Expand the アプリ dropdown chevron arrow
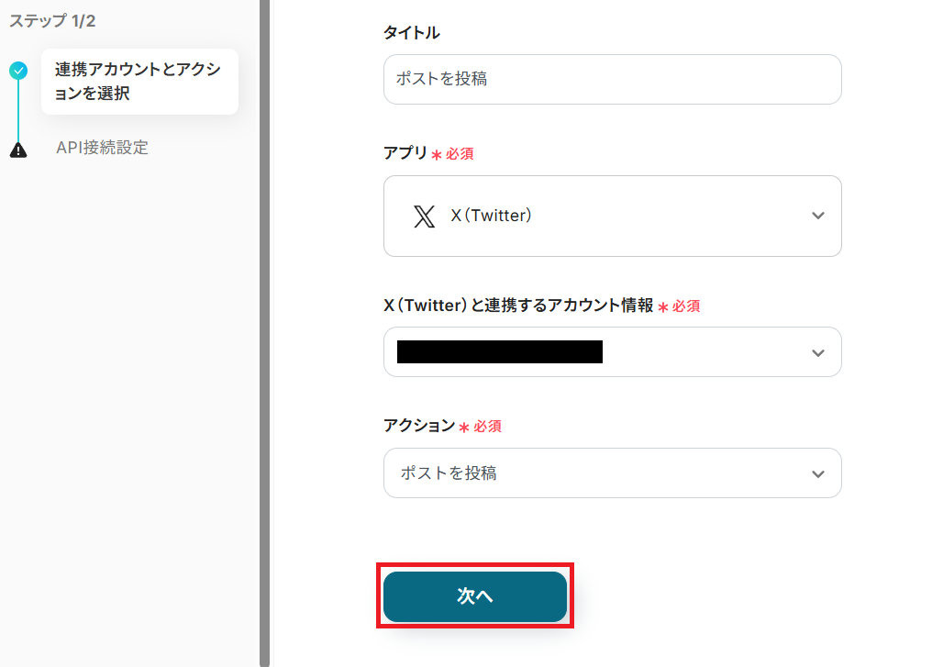Screen dimensions: 943x667 818,217
